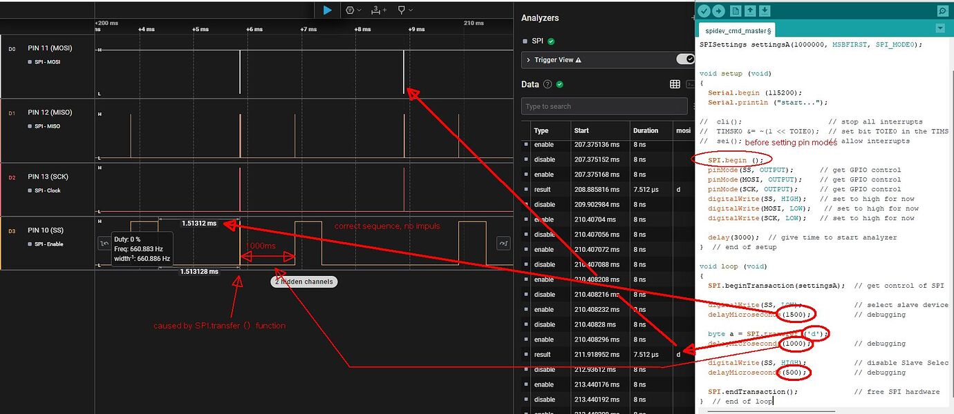
Task: Open the teal dropdown arrow in Arduino editor
Action: (942, 28)
